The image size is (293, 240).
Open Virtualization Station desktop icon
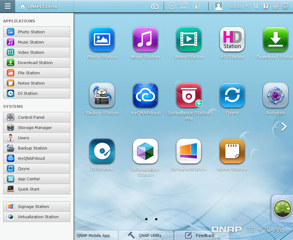click(145, 151)
